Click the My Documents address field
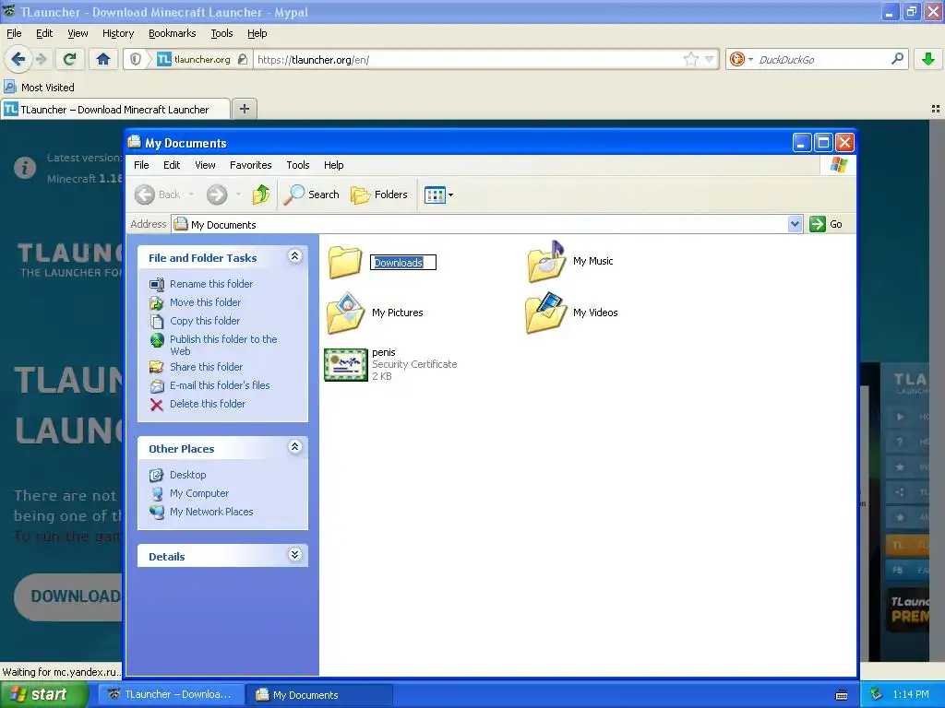Screen dimensions: 945x708 point(480,225)
